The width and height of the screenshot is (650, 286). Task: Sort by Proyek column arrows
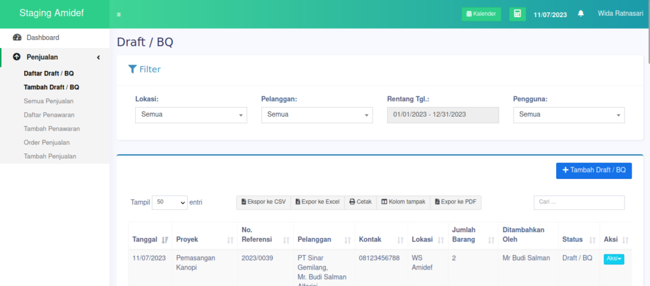(x=230, y=240)
